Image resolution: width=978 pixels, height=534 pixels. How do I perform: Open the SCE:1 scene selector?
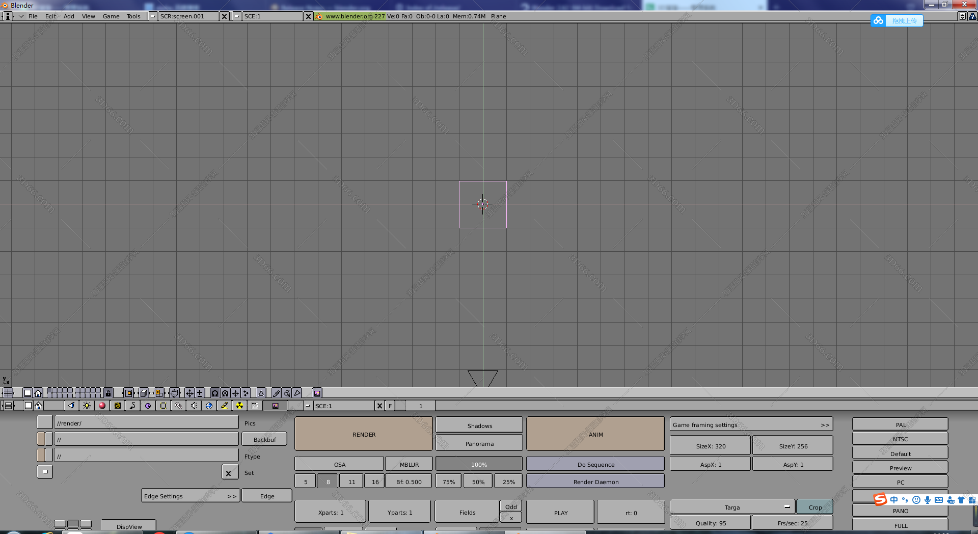pos(272,16)
